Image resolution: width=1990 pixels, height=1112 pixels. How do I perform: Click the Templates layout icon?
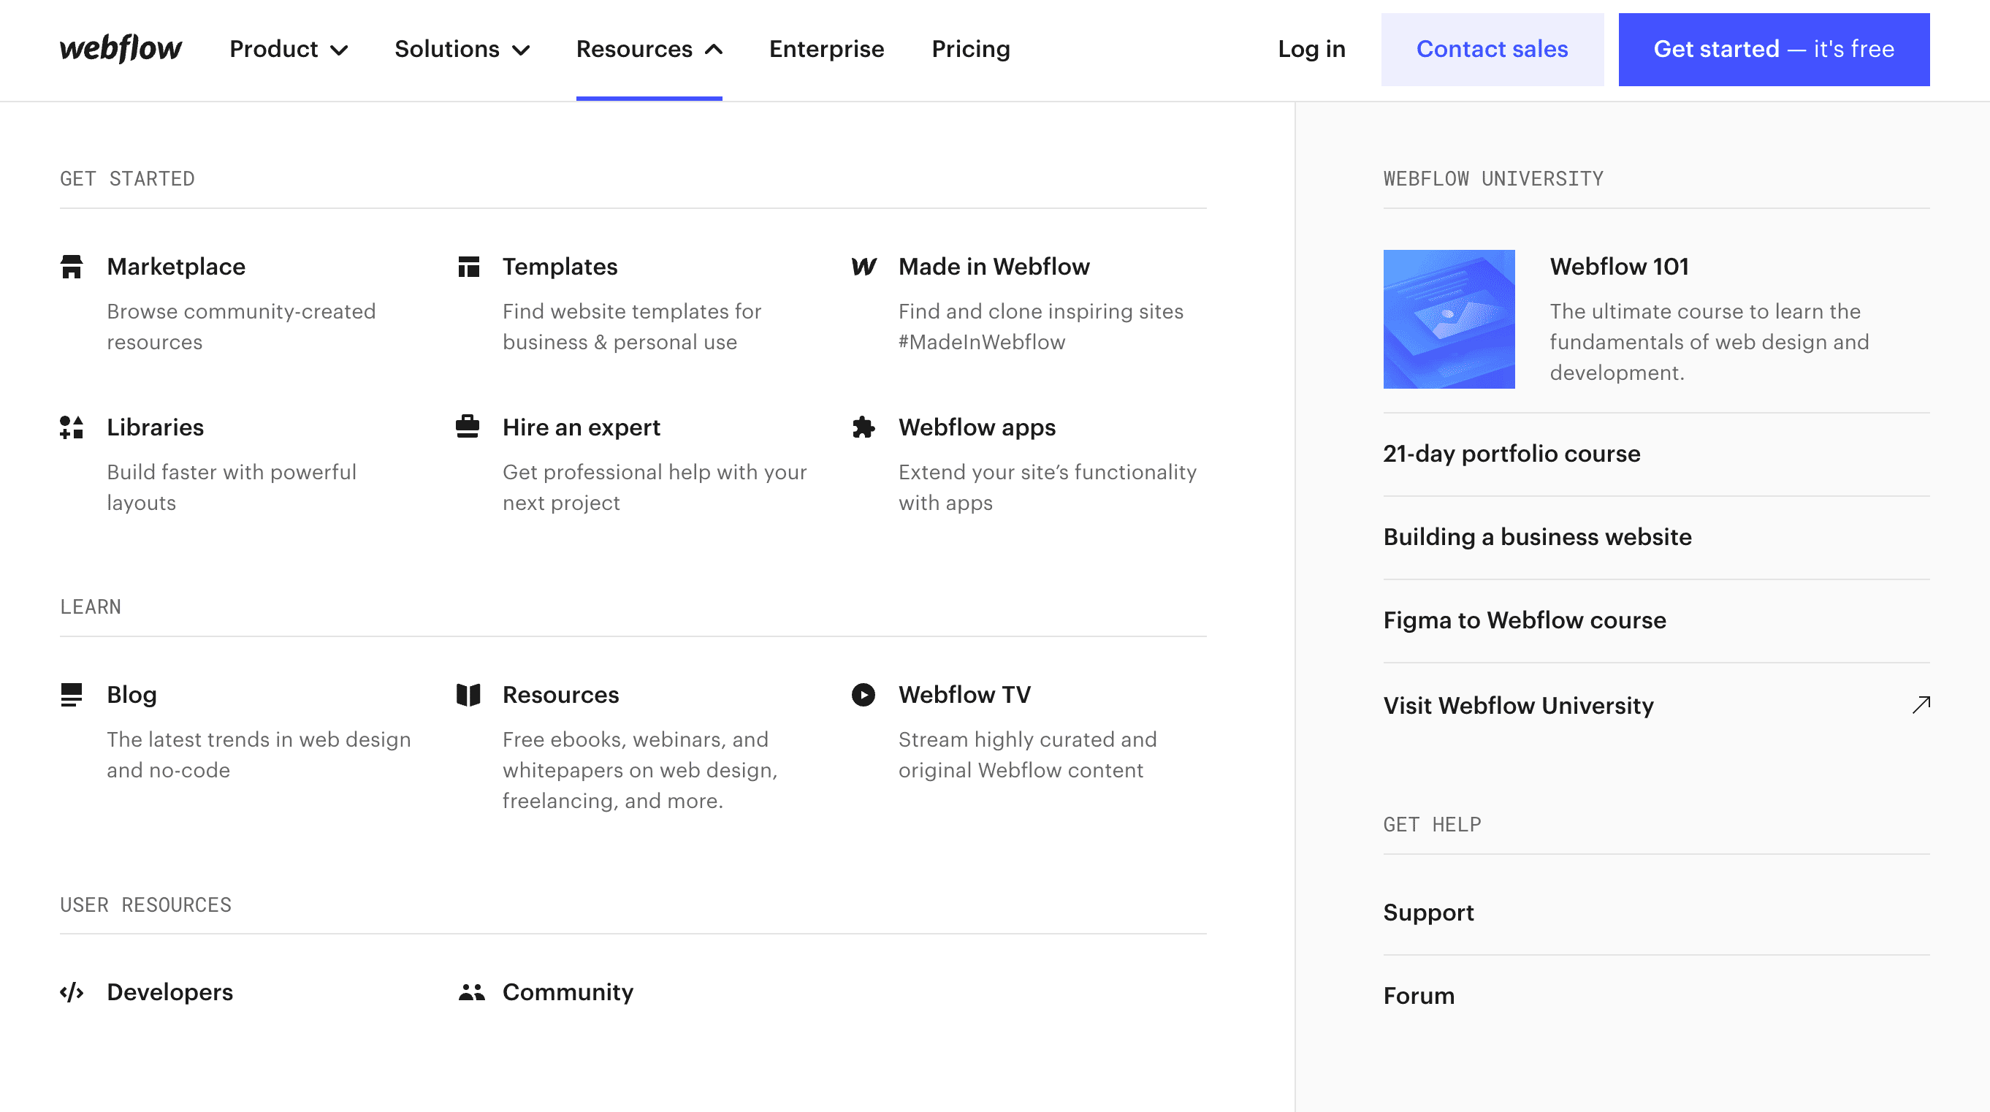coord(468,267)
